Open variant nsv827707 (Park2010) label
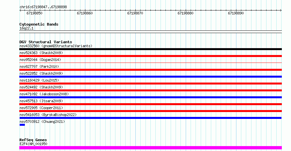 click(x=39, y=66)
